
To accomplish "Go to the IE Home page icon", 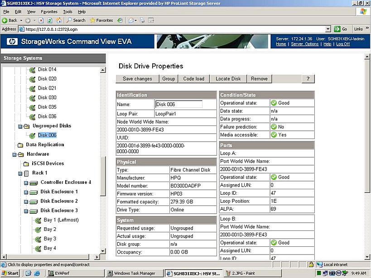I will point(59,20).
